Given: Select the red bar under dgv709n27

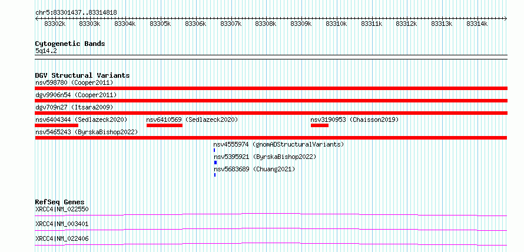Looking at the screenshot, I should point(271,113).
